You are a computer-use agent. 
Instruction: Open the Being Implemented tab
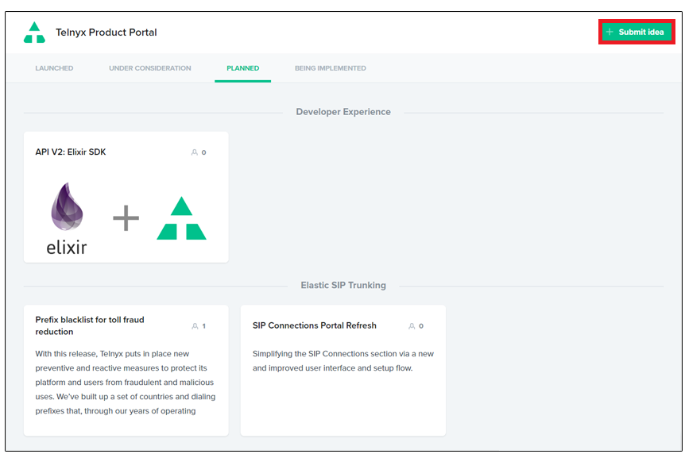click(331, 68)
